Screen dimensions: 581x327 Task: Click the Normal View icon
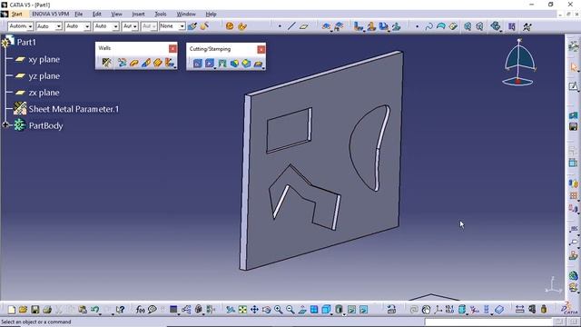(x=302, y=309)
